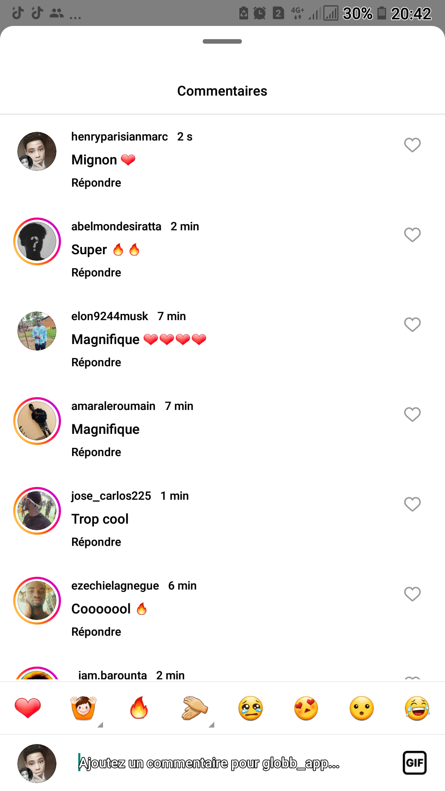
Task: Expand skin tones for clapping hands emoji
Action: [x=211, y=725]
